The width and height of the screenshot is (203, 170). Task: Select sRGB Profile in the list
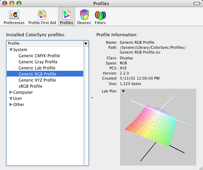[x=30, y=86]
